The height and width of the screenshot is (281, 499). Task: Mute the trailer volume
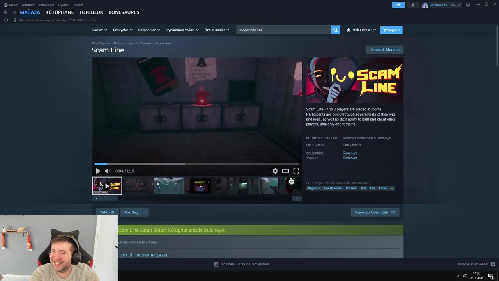tap(108, 171)
